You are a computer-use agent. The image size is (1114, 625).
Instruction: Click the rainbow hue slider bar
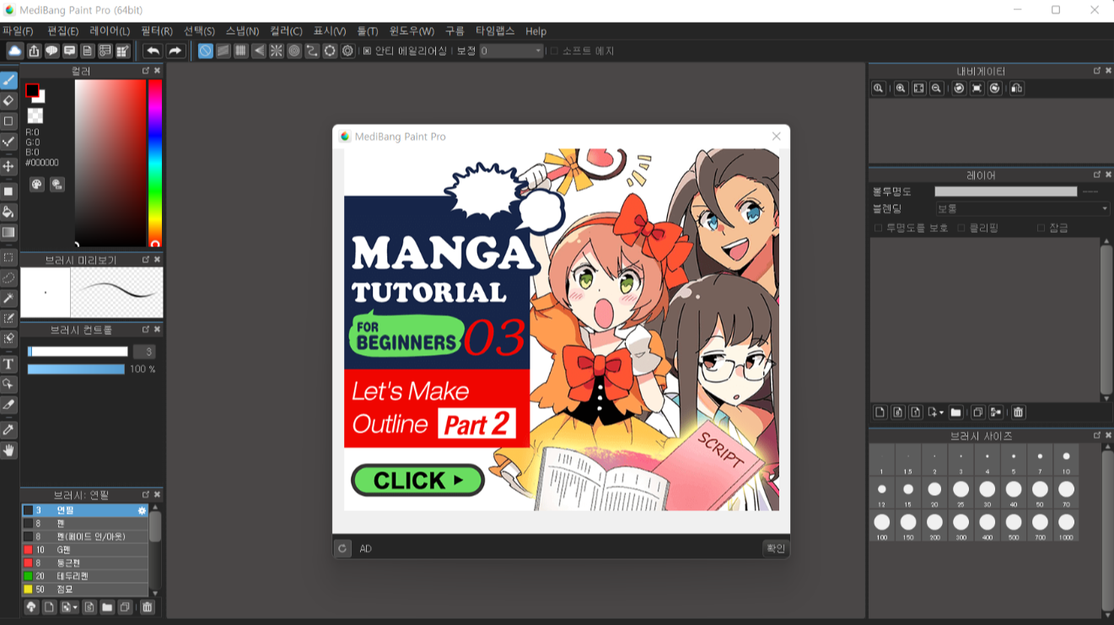(155, 163)
